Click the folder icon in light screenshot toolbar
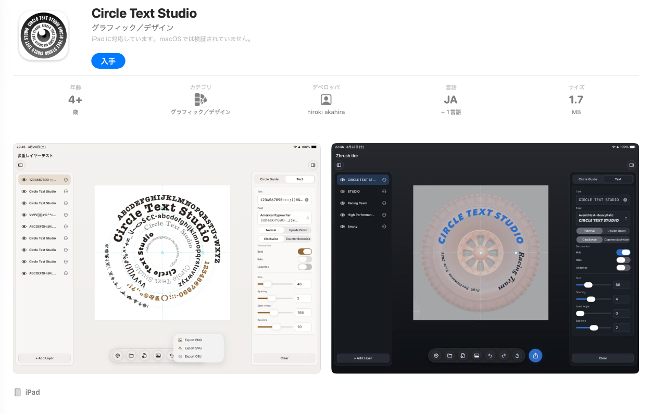 tap(131, 356)
